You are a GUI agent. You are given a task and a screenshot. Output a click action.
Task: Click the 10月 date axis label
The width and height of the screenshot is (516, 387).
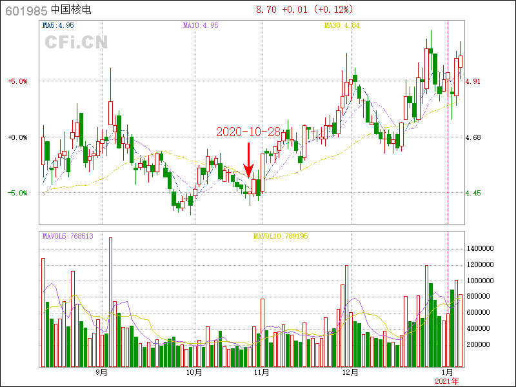tap(194, 372)
